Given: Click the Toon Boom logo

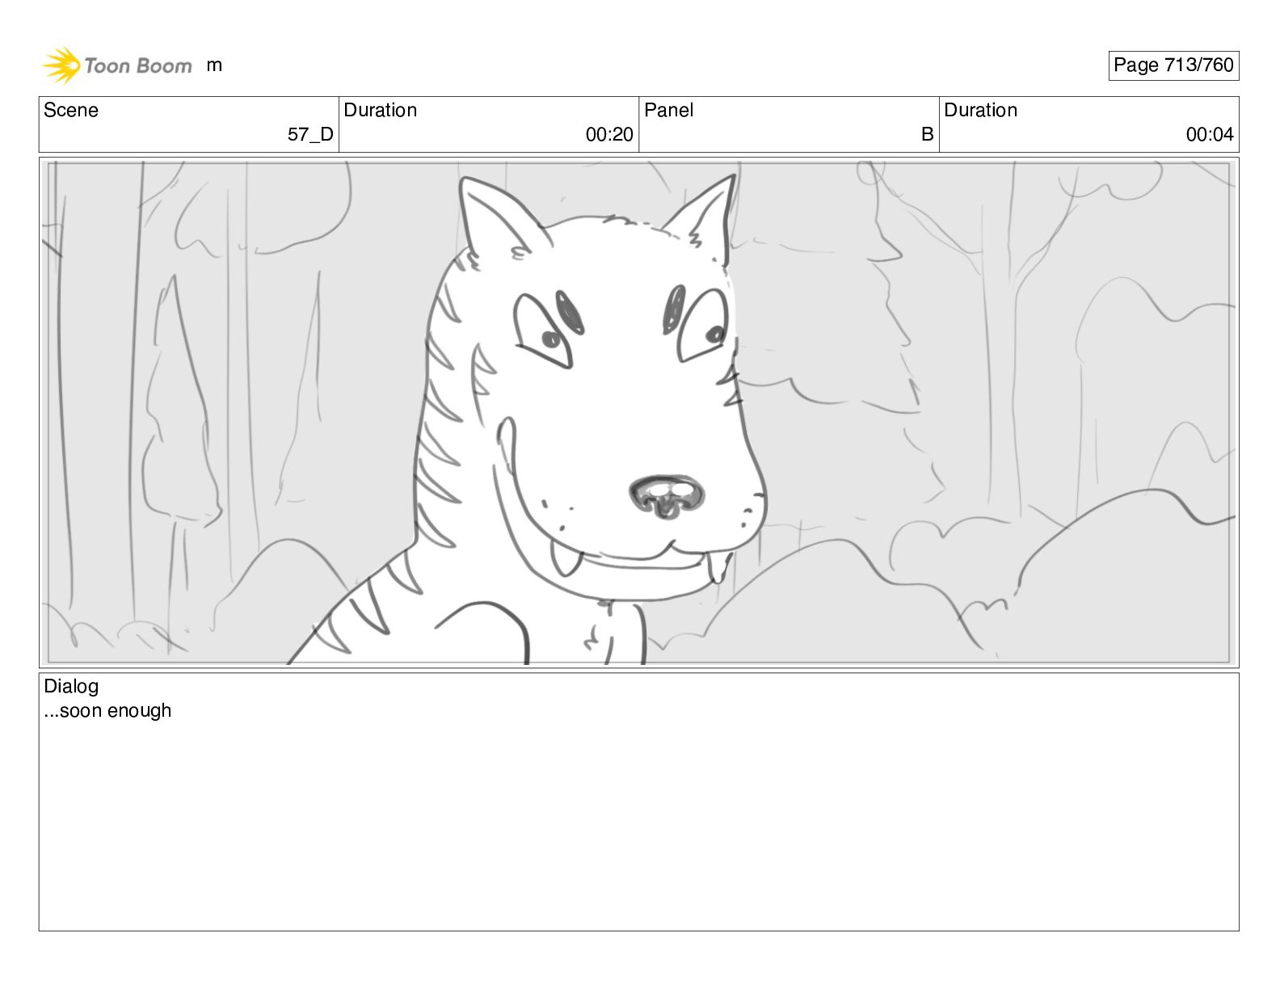Looking at the screenshot, I should point(117,65).
